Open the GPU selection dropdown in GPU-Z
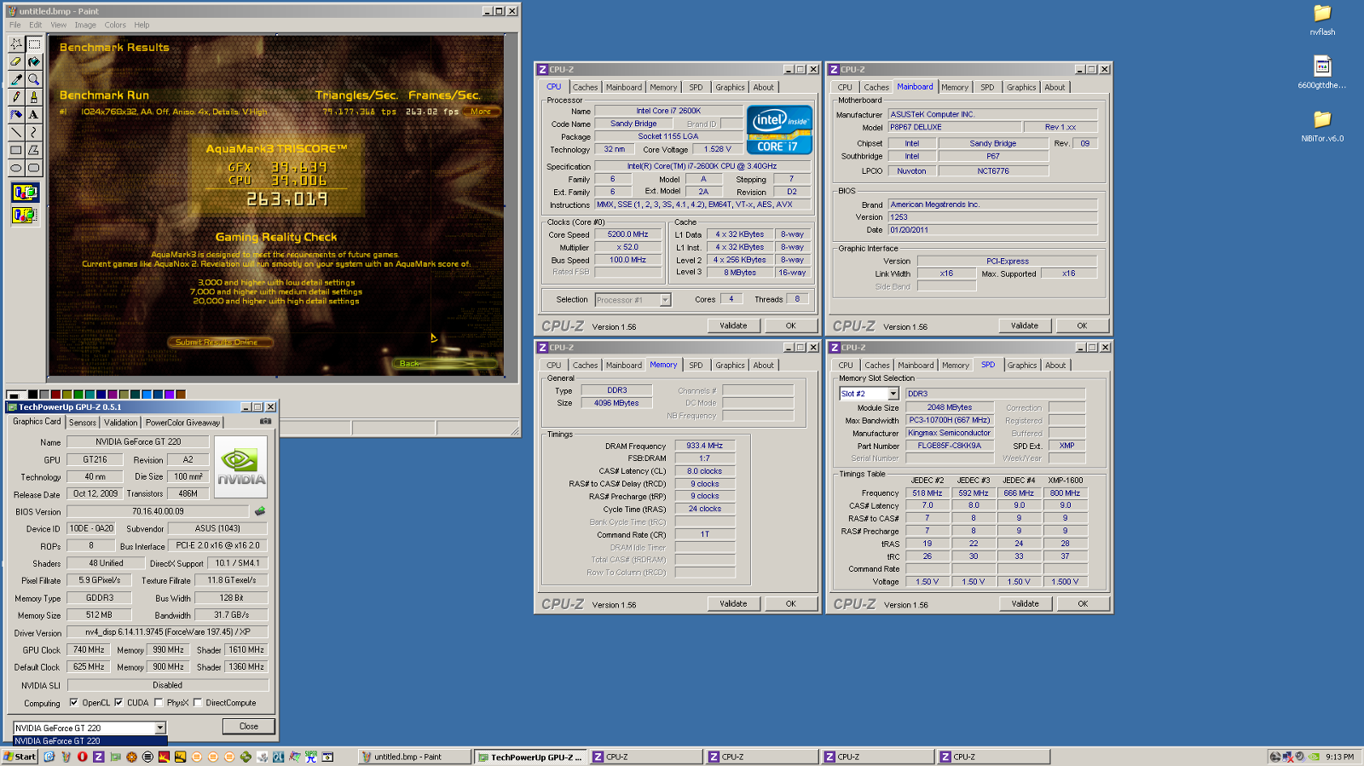 point(159,729)
